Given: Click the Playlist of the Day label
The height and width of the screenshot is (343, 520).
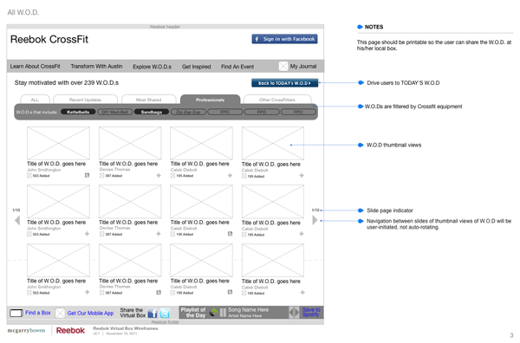Looking at the screenshot, I should (193, 312).
